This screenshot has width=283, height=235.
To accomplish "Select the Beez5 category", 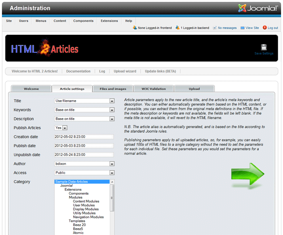I will click(x=78, y=229).
